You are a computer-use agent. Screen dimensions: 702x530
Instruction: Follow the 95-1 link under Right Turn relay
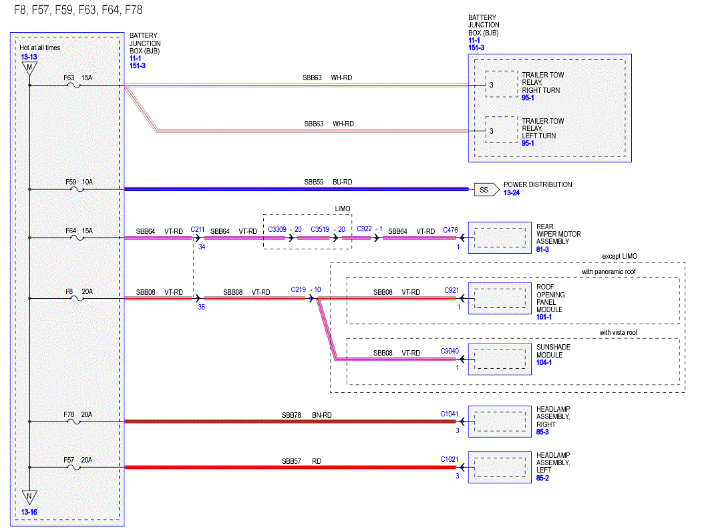click(528, 98)
